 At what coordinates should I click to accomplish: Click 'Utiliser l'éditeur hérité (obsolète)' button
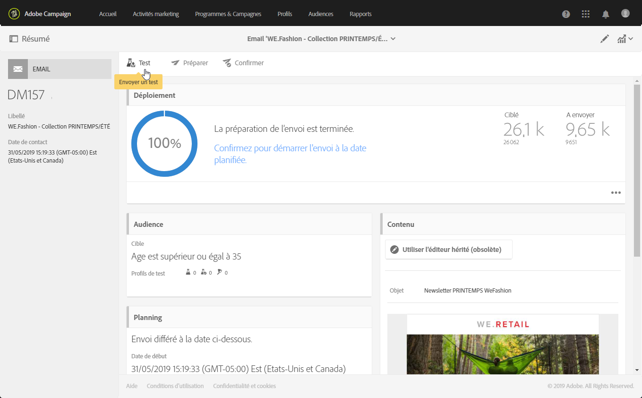[449, 250]
